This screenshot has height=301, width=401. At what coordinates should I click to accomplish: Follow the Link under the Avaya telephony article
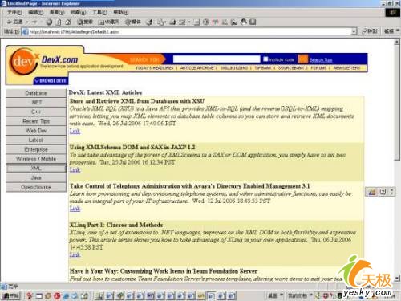tap(75, 209)
